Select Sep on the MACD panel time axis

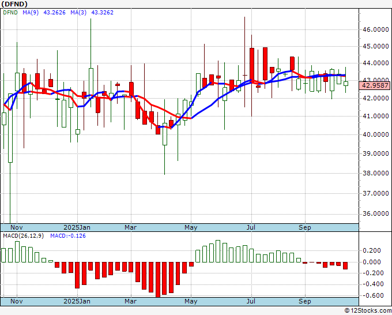(305, 301)
